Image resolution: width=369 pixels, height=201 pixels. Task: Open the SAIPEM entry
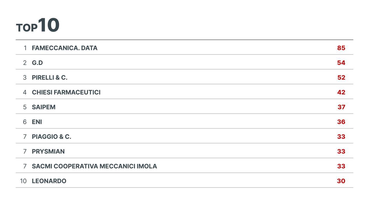point(44,107)
